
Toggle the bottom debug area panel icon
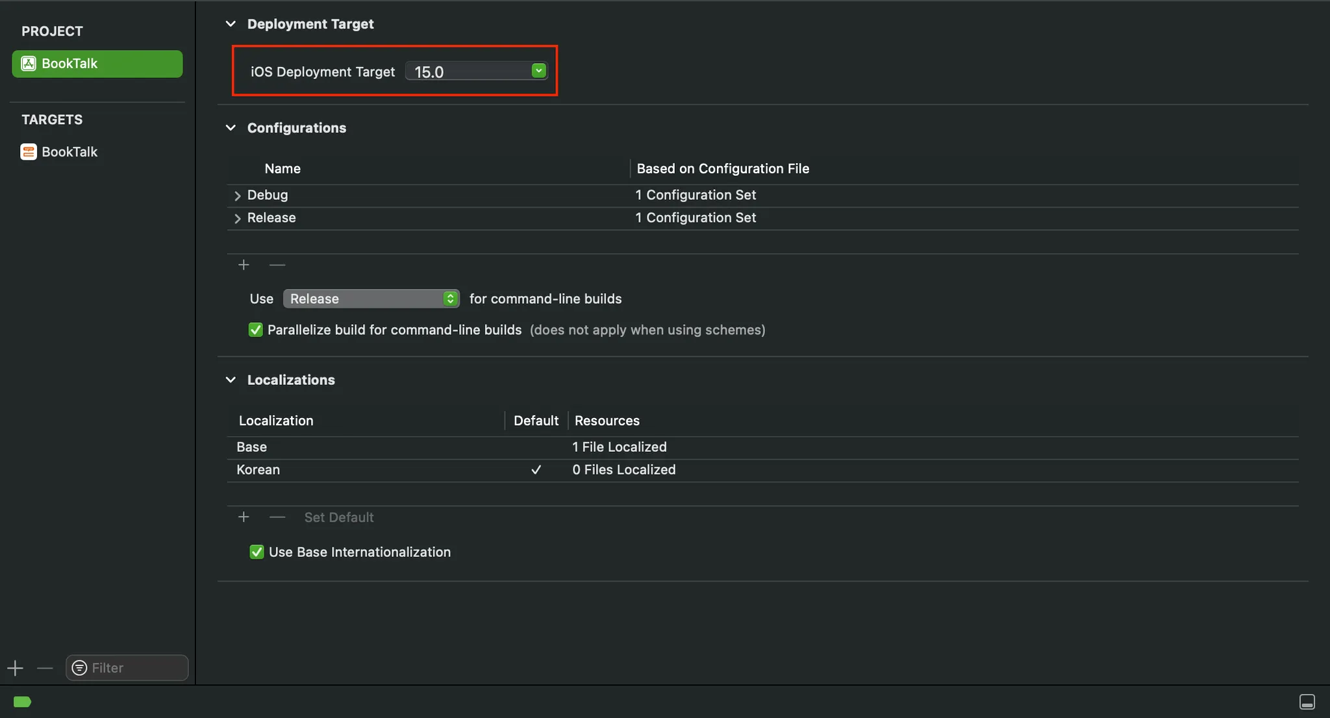[x=1307, y=702]
